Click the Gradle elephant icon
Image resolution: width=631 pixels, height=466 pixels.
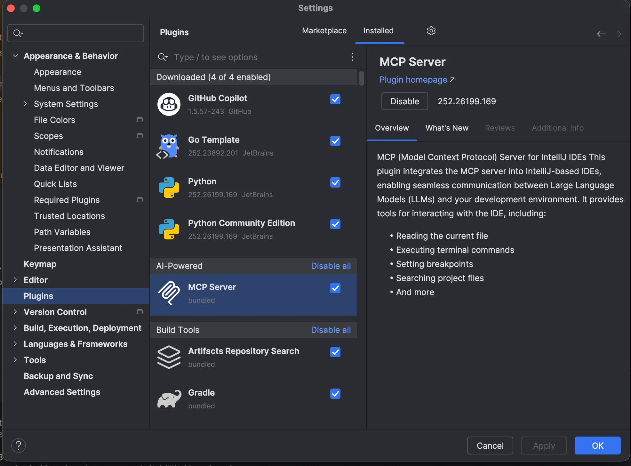(169, 399)
